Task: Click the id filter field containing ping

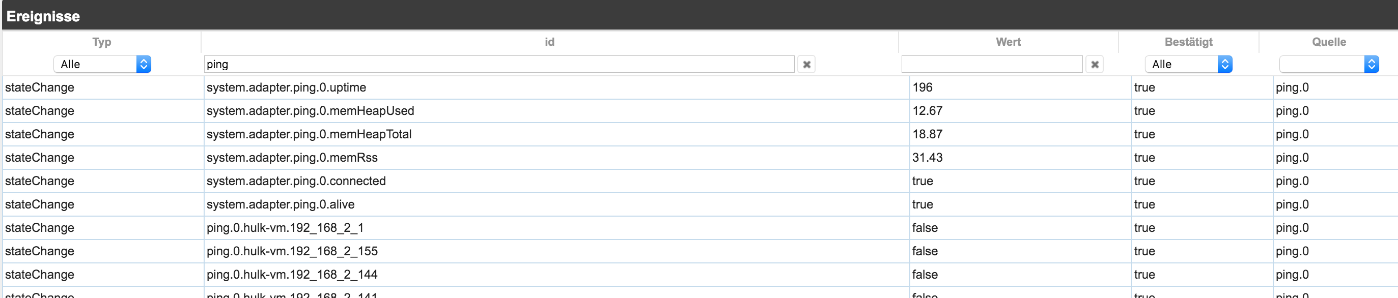Action: click(x=499, y=65)
